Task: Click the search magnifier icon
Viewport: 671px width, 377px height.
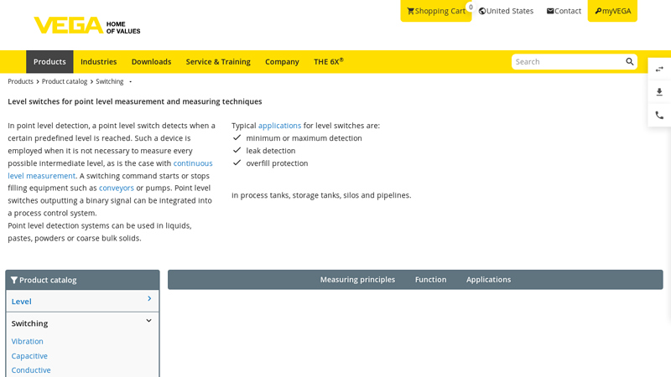Action: (x=630, y=62)
